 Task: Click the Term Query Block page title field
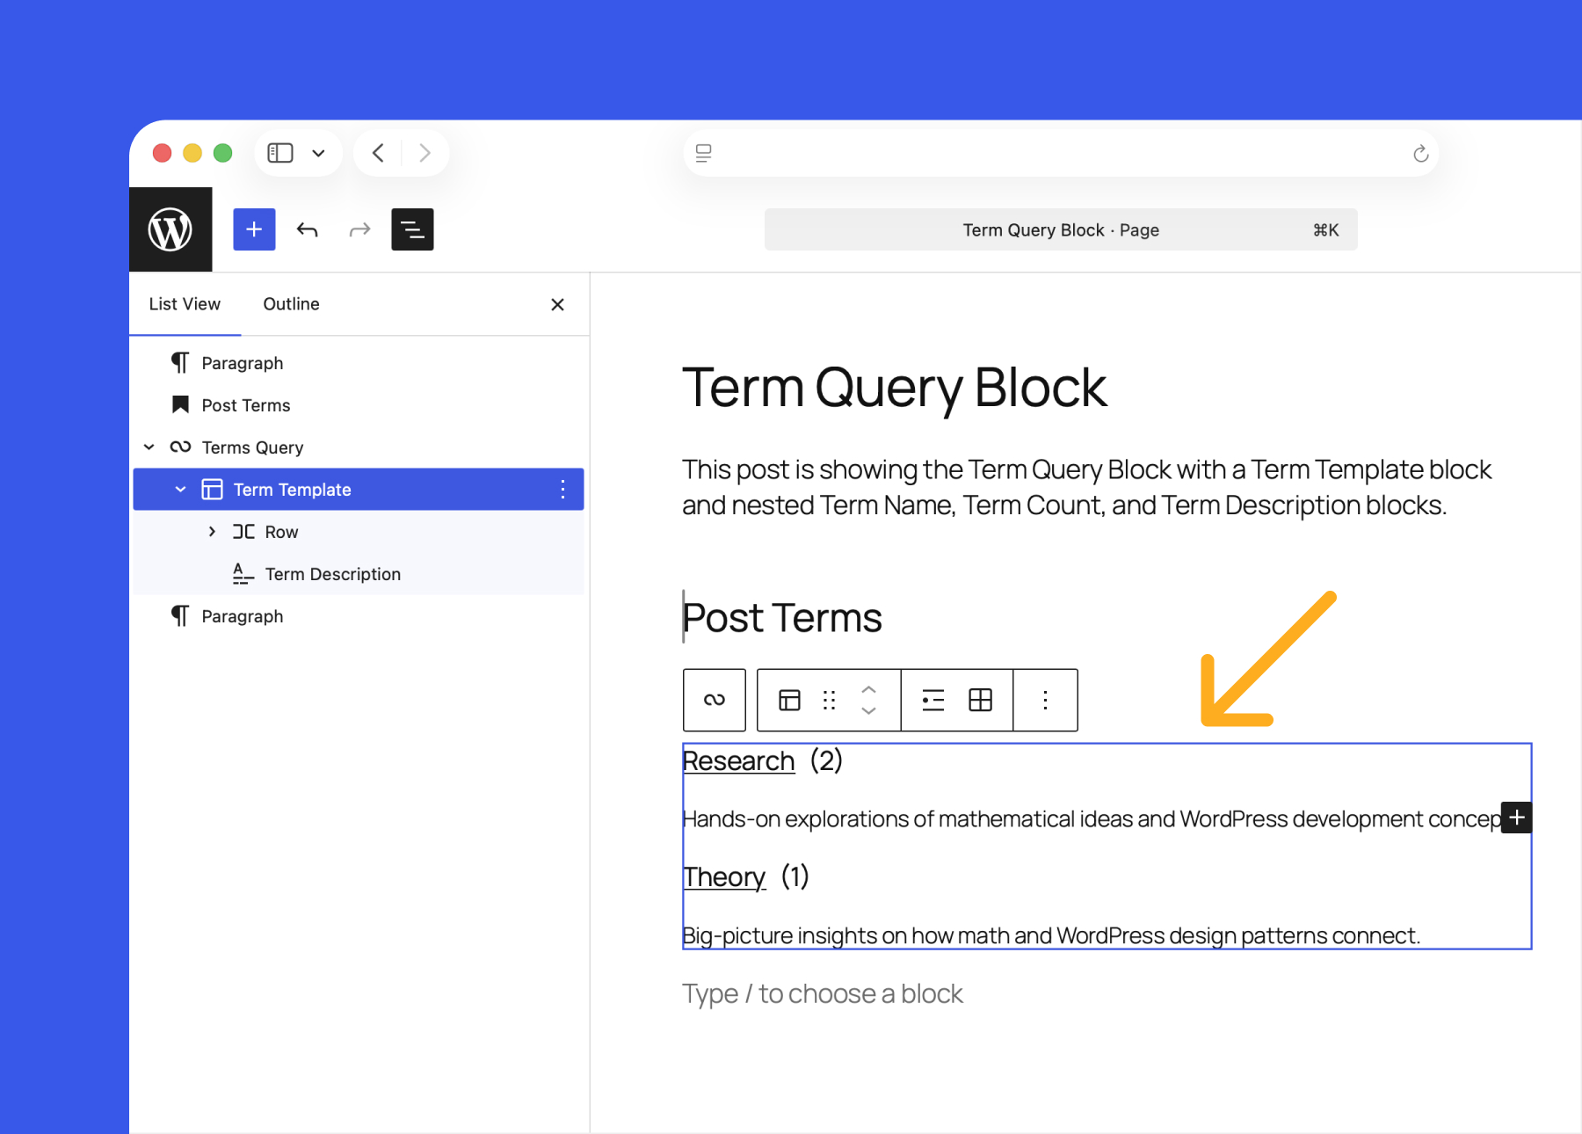tap(1059, 229)
